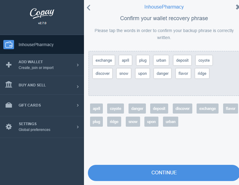The width and height of the screenshot is (239, 185).
Task: Expand the Add Wallet chevron
Action: [78, 65]
